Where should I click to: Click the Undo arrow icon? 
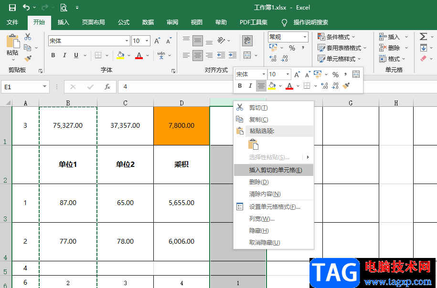[26, 8]
